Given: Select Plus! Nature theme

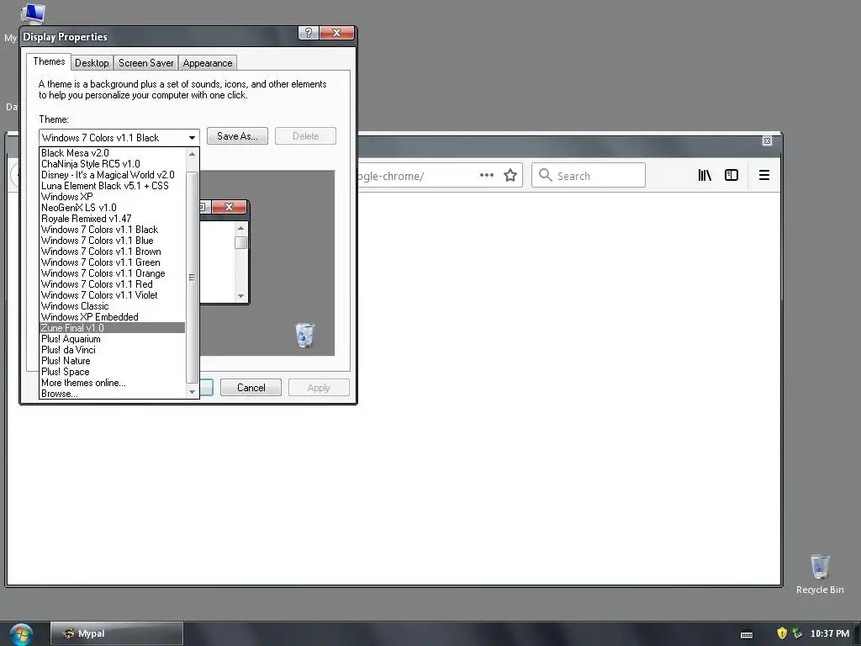Looking at the screenshot, I should point(113,361).
